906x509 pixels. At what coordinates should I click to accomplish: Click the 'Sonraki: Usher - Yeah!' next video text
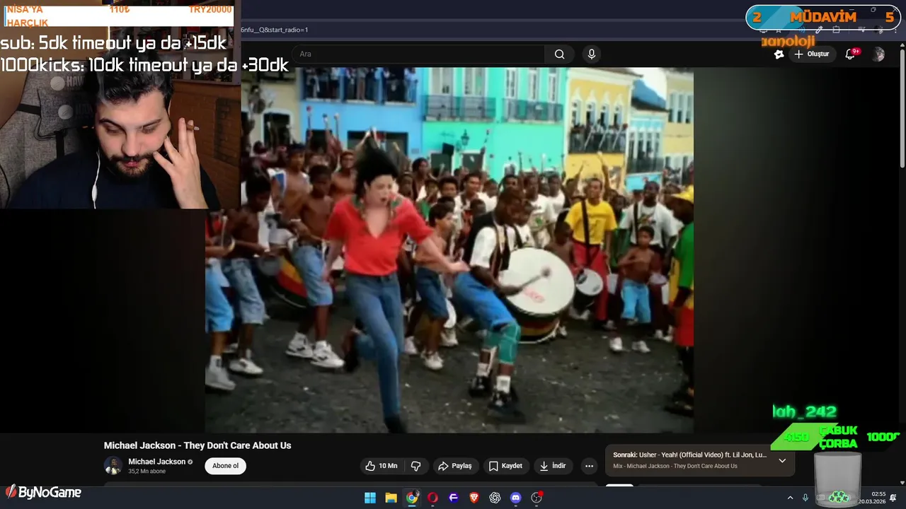[689, 455]
